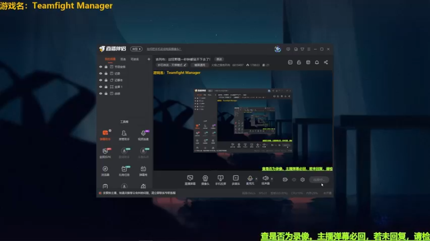
Task: Open the 浏览器 tool
Action: (x=105, y=171)
